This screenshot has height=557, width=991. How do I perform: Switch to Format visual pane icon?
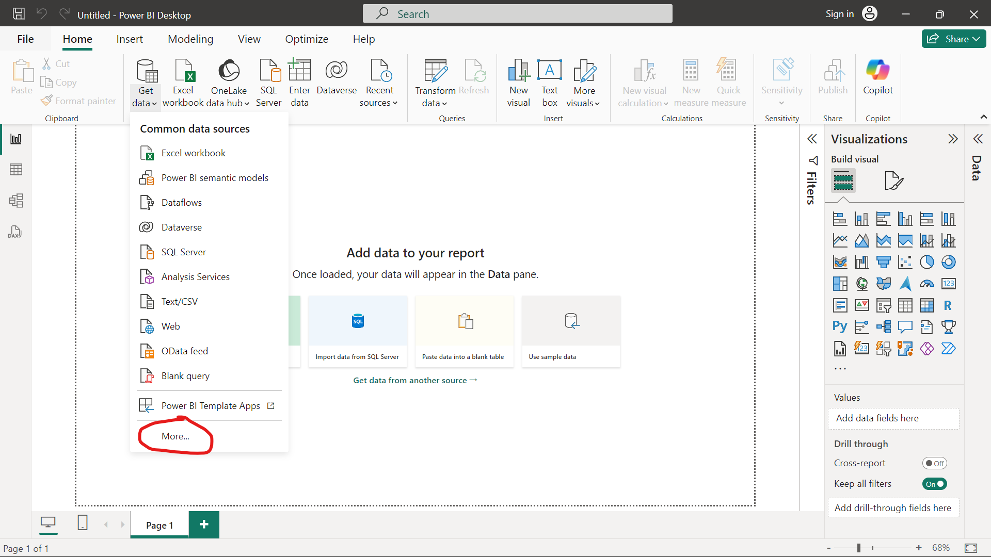[x=893, y=181]
